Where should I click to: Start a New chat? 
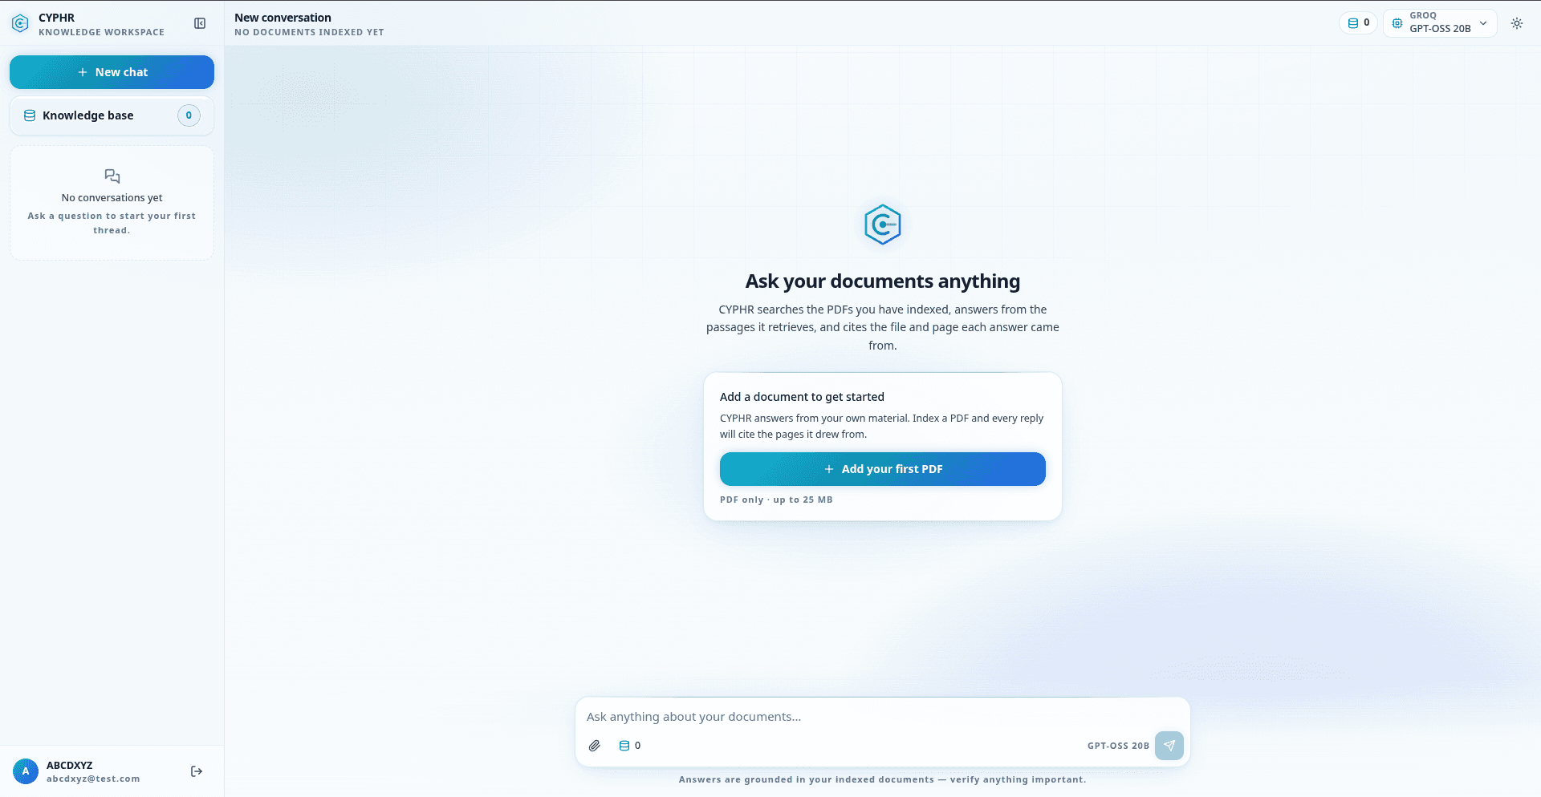[x=112, y=72]
